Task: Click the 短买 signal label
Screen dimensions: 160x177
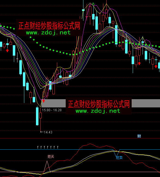Action: pos(51,156)
